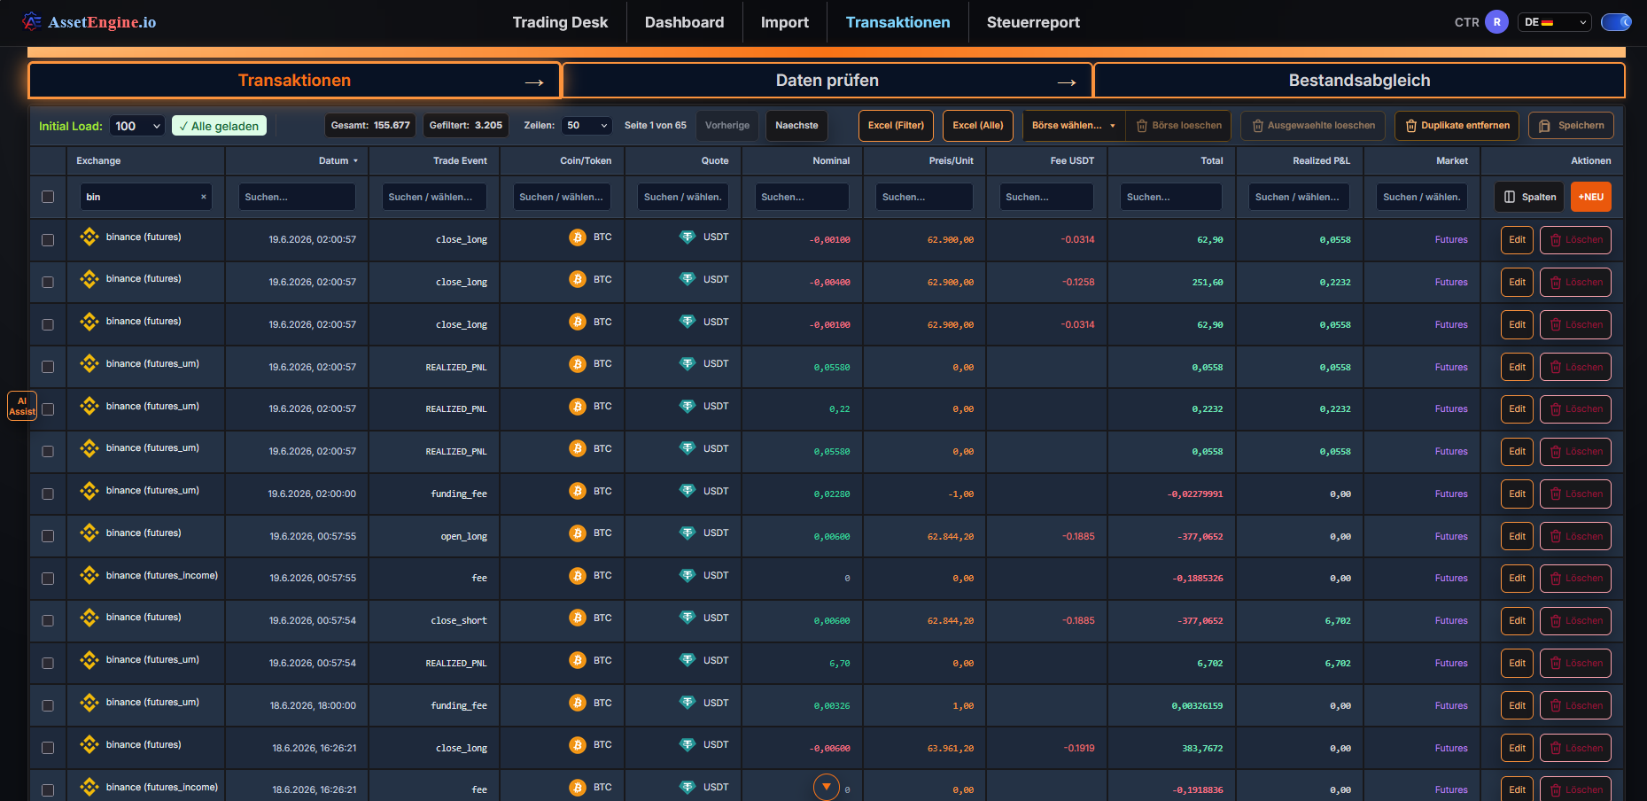Click the +NEU button
Screen dimensions: 1647x801
[1591, 197]
